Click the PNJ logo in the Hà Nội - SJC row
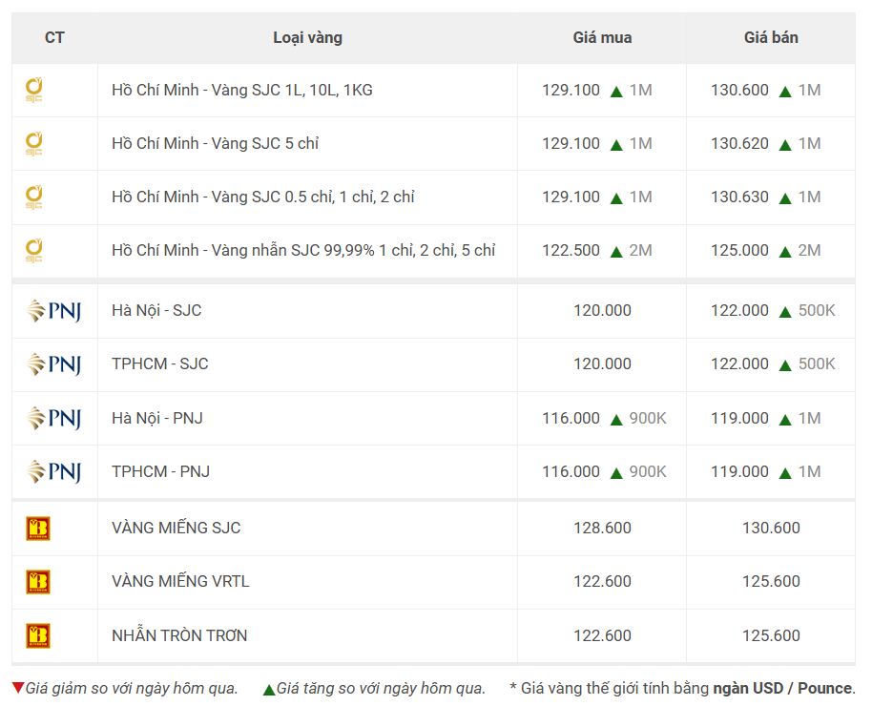The image size is (872, 706). point(54,311)
